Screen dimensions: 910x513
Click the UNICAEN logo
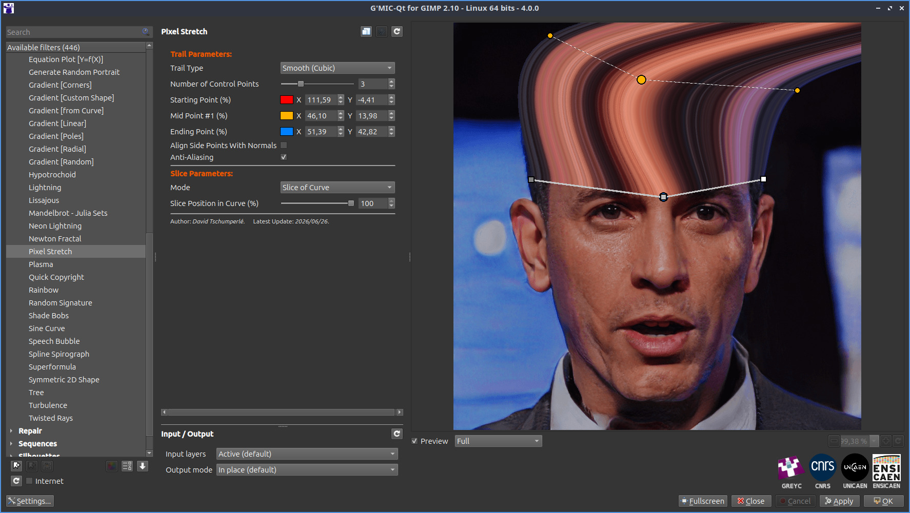point(855,472)
